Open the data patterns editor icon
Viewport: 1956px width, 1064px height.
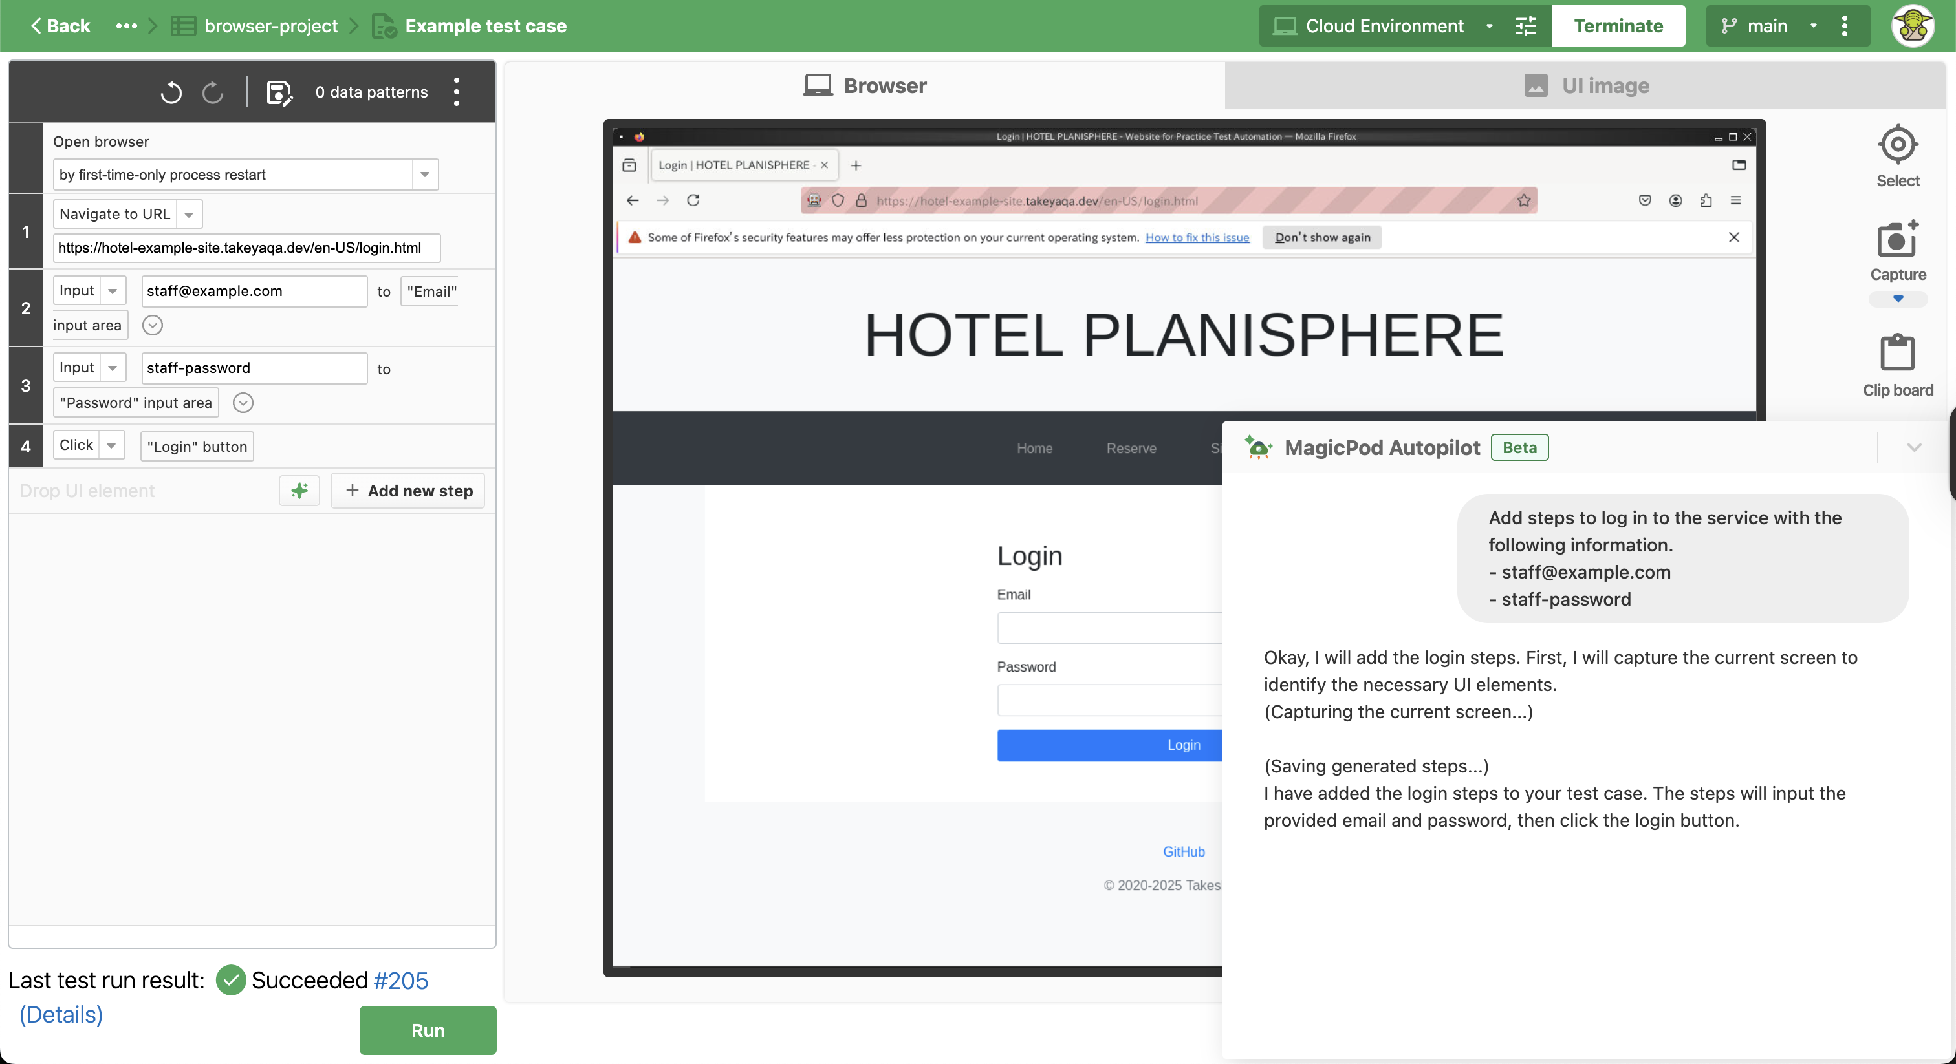pyautogui.click(x=279, y=92)
